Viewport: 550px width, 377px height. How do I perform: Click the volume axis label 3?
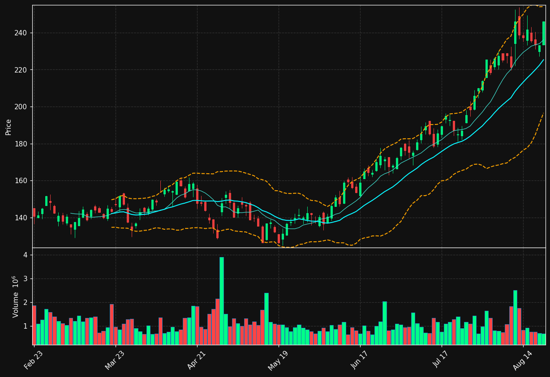(x=26, y=278)
